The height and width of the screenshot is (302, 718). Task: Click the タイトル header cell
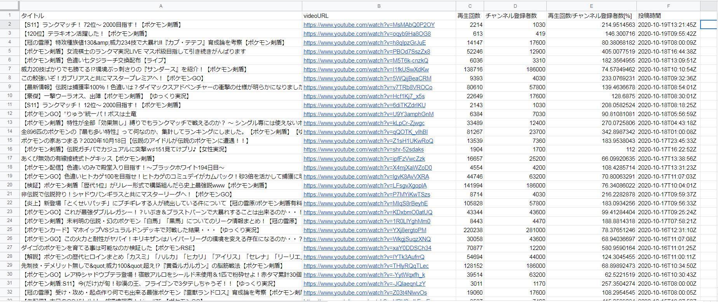(x=161, y=16)
